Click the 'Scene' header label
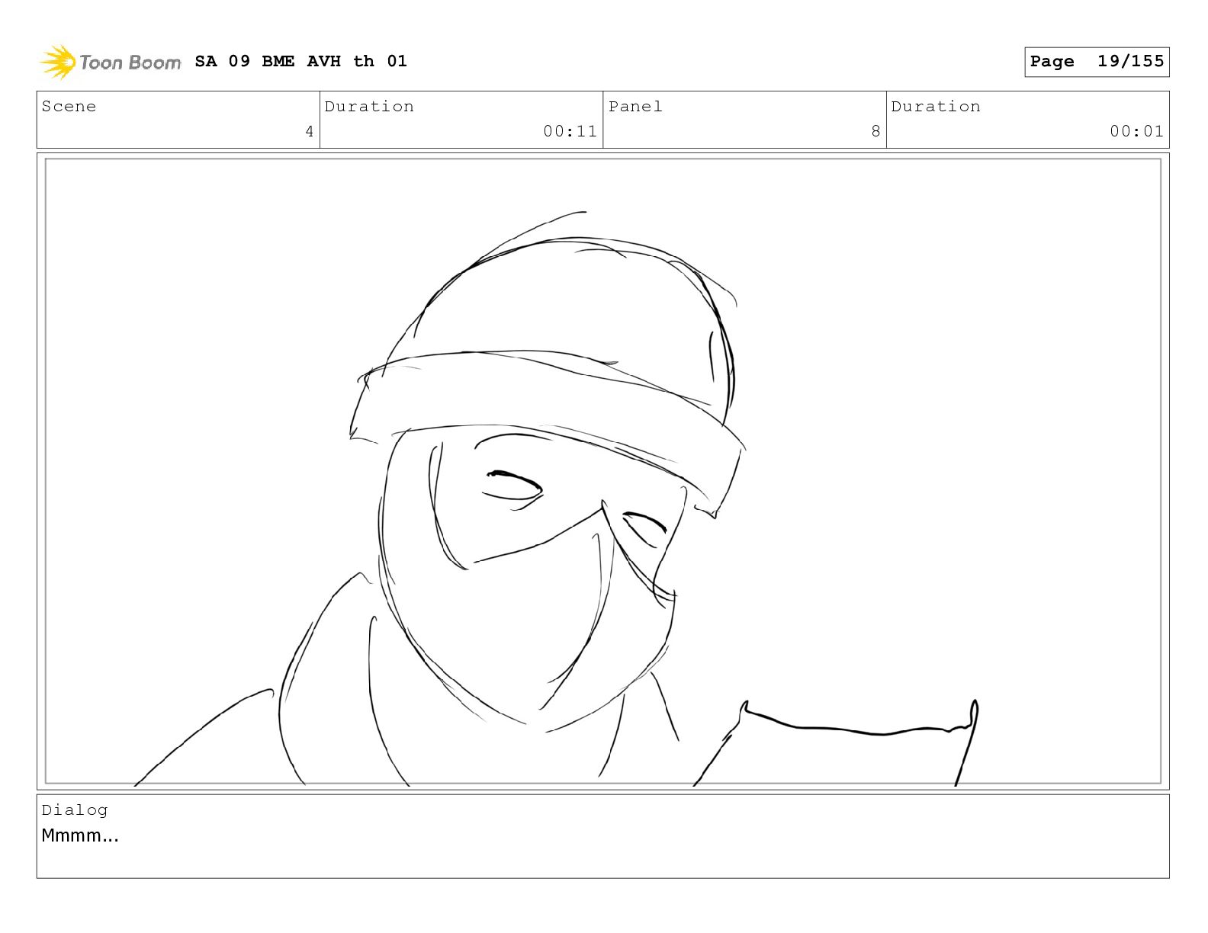 (69, 106)
